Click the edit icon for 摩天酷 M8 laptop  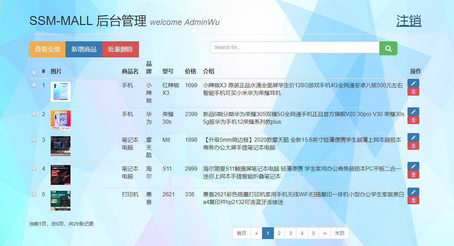[x=413, y=137]
